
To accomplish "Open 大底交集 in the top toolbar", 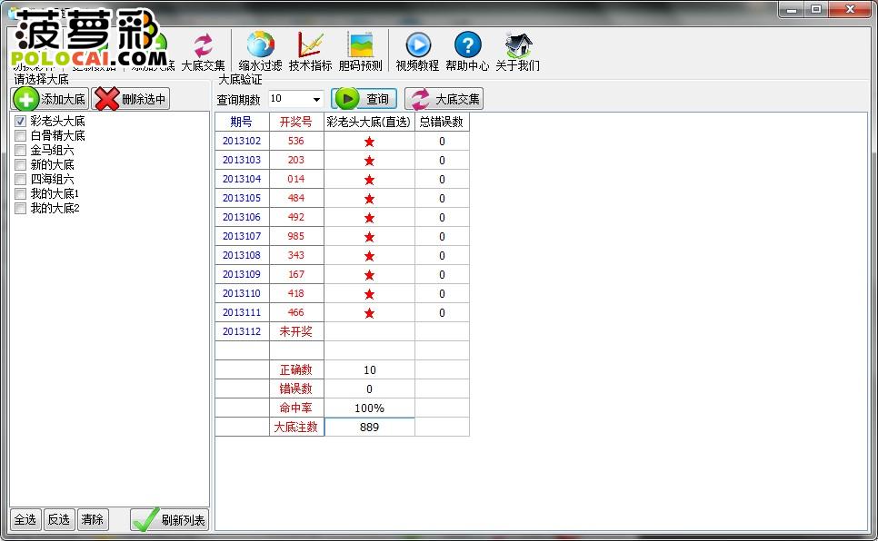I will (203, 50).
